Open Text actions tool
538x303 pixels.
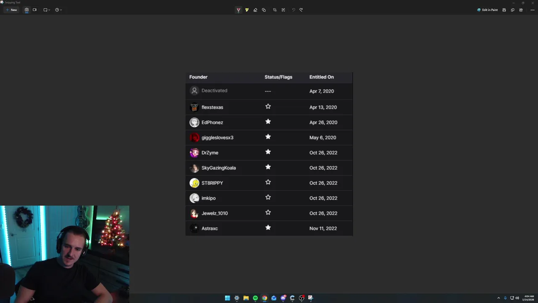(283, 10)
